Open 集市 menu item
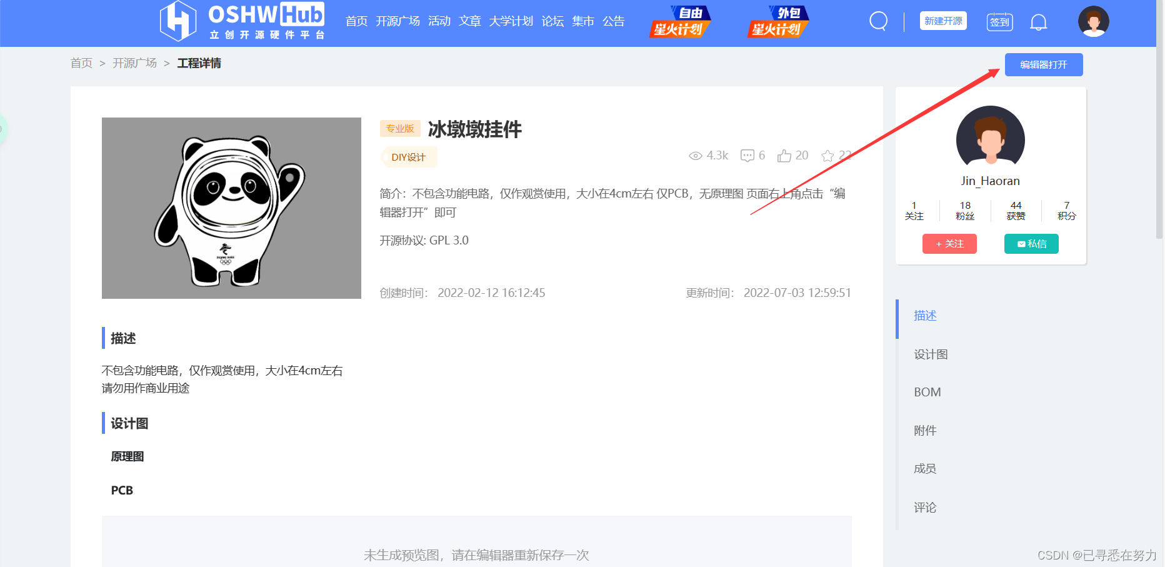 (x=582, y=21)
